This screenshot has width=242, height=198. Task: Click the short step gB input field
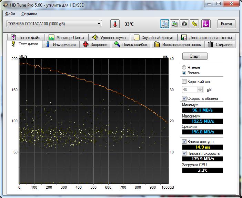click(x=190, y=89)
